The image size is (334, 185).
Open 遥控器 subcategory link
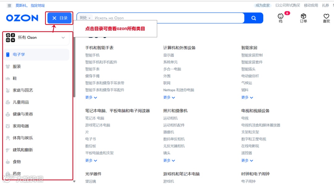pos(246,153)
